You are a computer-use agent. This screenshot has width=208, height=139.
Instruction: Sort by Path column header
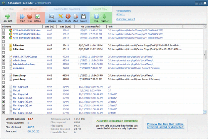click(145, 27)
